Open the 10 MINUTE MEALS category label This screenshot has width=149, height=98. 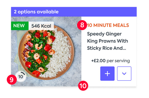point(108,25)
